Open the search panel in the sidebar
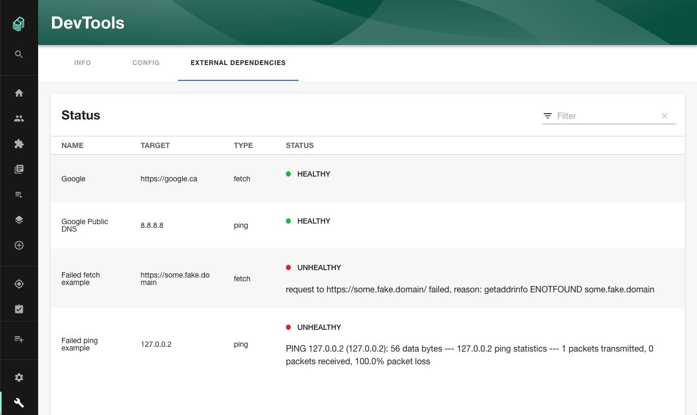 tap(19, 54)
